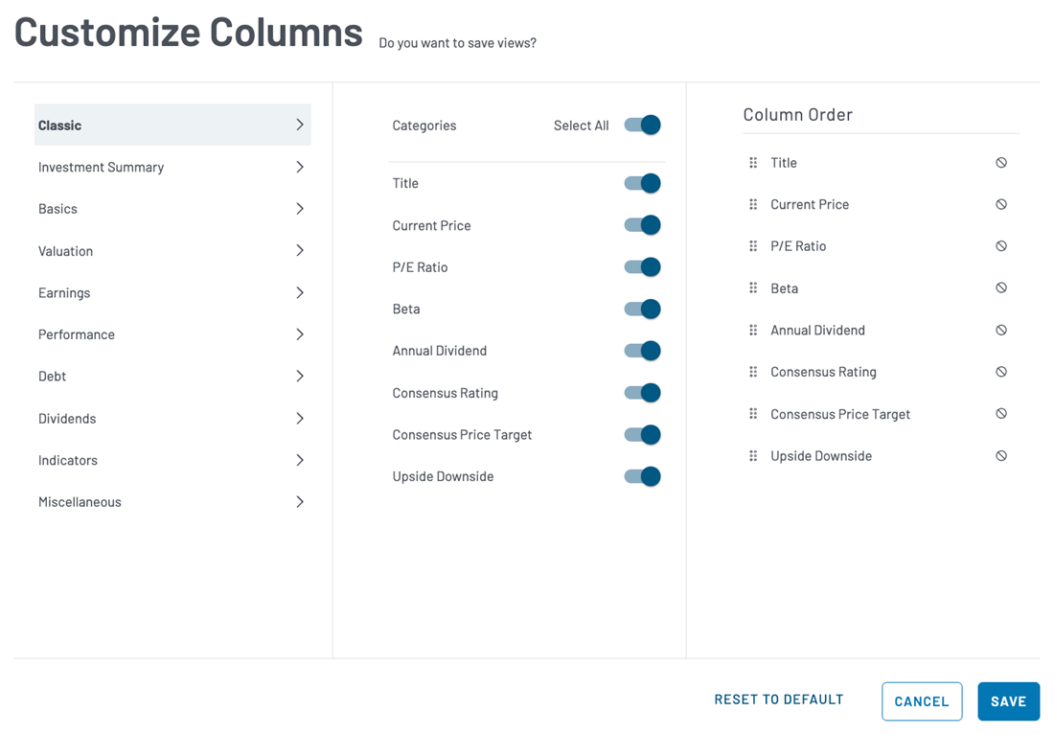
Task: Remove Annual Dividend from Column Order
Action: coord(1001,330)
